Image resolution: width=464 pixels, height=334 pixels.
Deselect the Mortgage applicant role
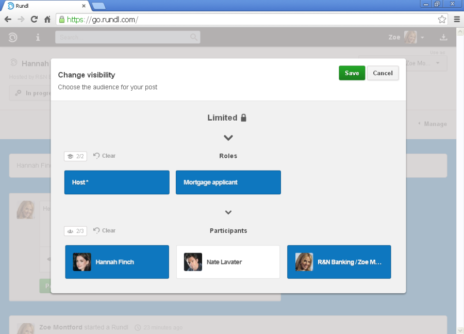coord(228,182)
